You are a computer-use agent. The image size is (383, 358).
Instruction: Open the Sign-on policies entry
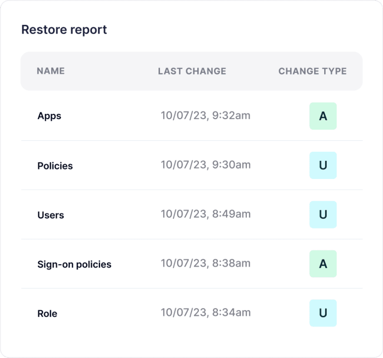[74, 264]
